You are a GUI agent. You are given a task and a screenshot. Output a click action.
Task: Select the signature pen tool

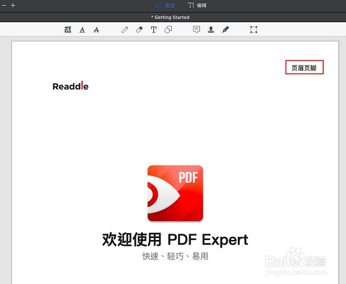pyautogui.click(x=225, y=30)
